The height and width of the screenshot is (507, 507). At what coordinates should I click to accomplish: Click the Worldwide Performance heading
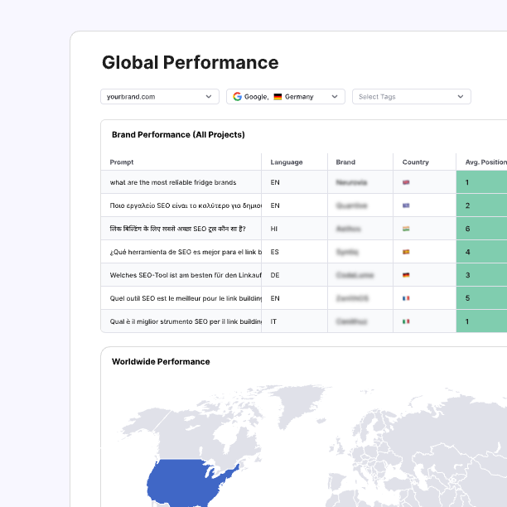pos(161,361)
